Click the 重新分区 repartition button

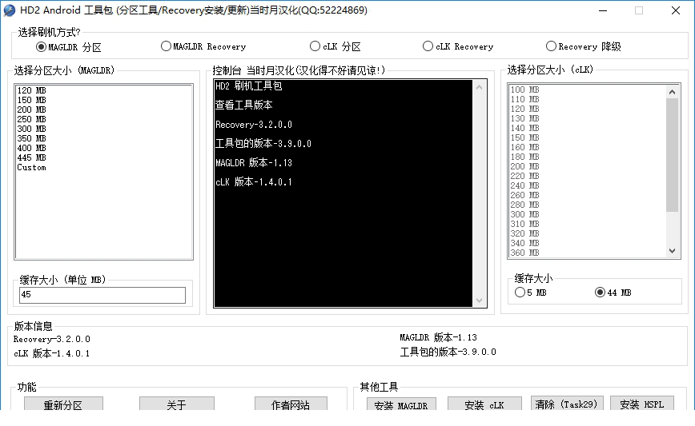tap(63, 404)
